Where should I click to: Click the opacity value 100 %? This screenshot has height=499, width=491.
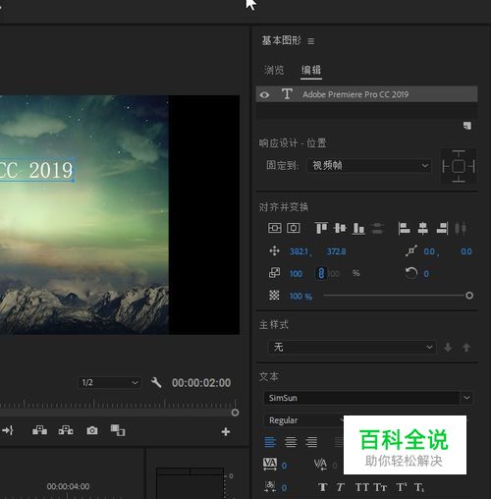click(x=300, y=297)
